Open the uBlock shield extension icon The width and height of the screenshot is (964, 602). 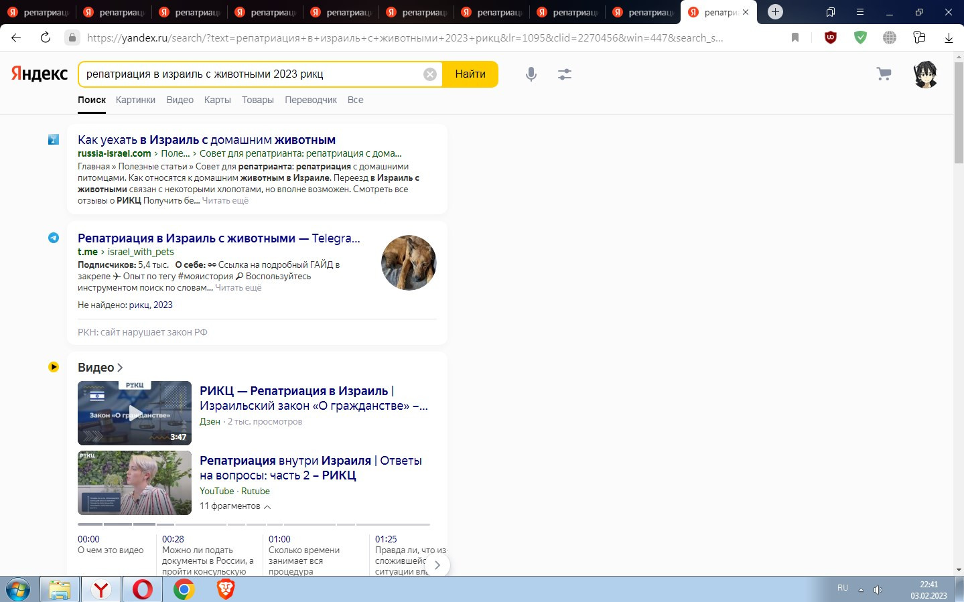[x=831, y=37]
